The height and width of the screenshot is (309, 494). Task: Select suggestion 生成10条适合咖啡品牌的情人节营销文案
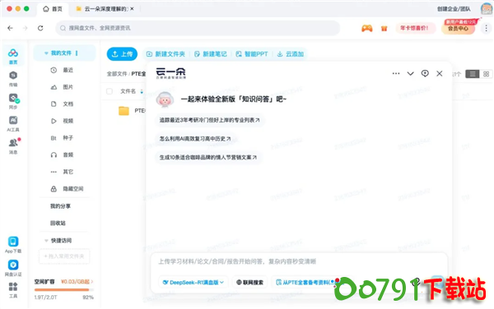pos(208,157)
